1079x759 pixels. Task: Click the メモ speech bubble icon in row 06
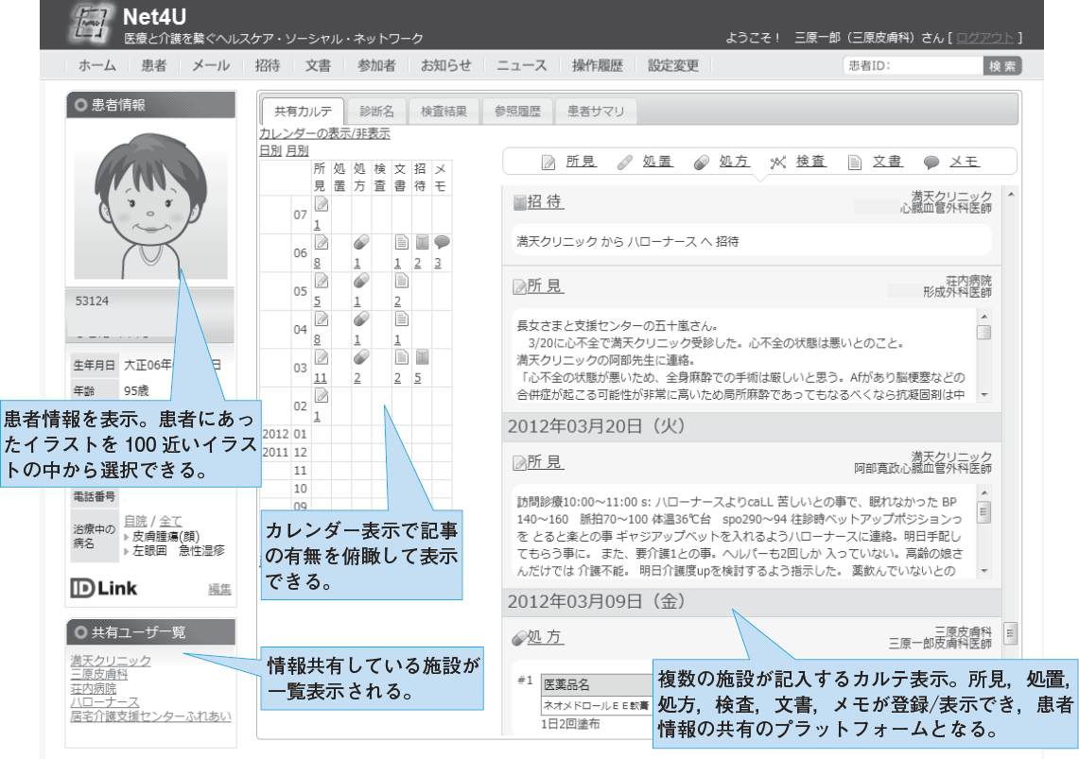442,242
